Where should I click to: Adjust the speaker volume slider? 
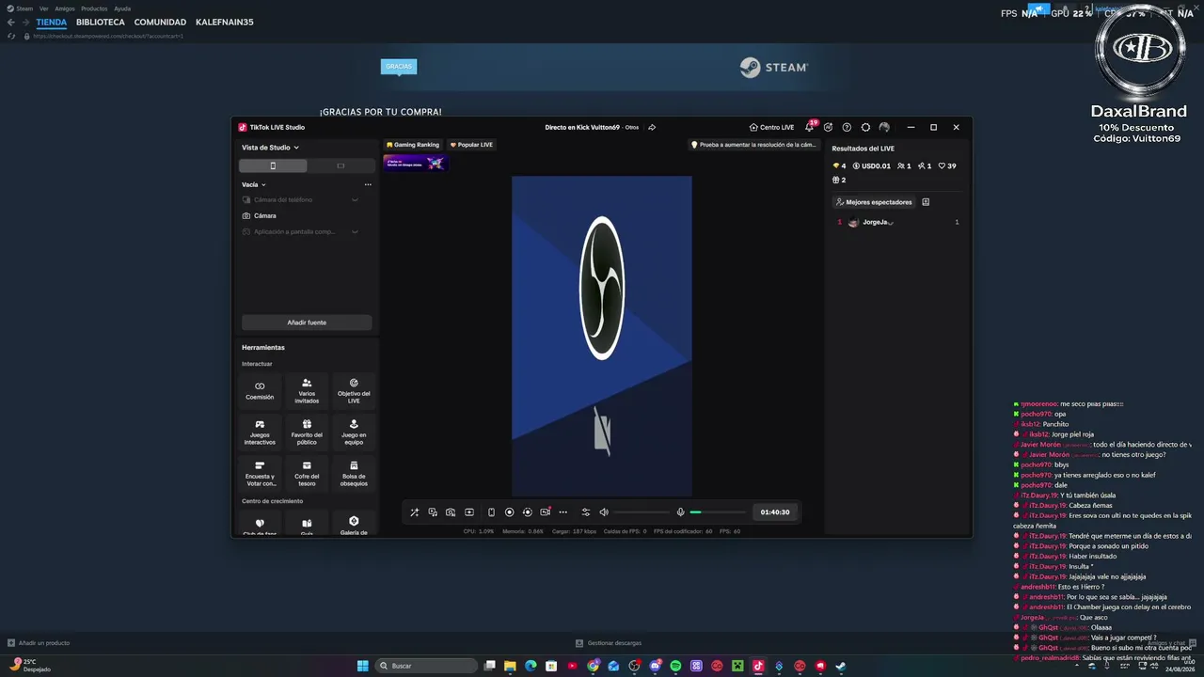click(642, 512)
